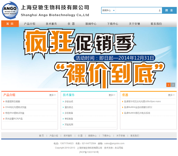
Task: Open 关于安驰 in the main navigation
Action: 134,24
